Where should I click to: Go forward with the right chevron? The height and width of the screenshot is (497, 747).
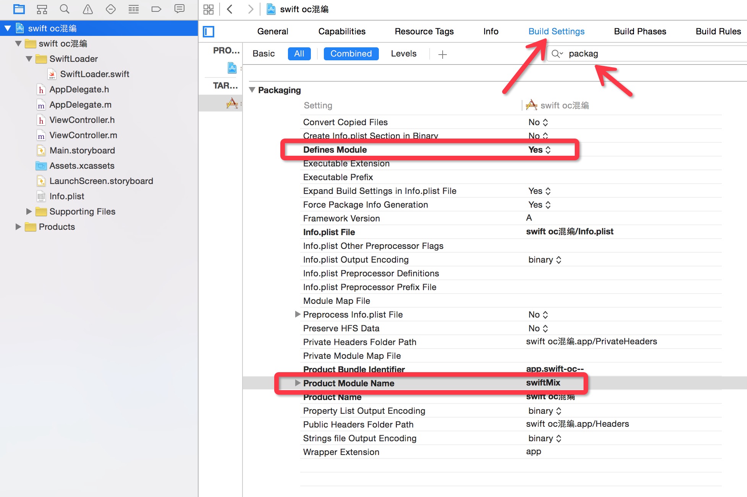[251, 9]
